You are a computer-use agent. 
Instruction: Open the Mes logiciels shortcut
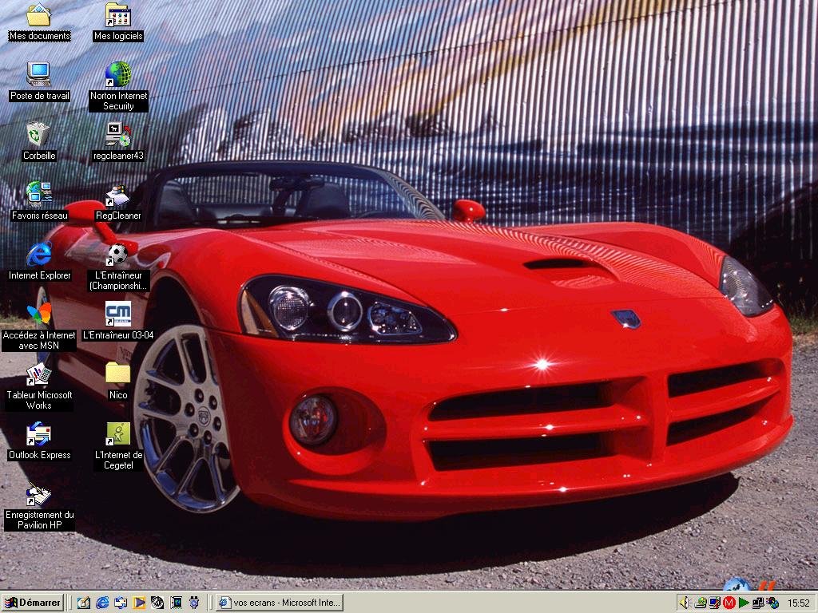pos(118,16)
